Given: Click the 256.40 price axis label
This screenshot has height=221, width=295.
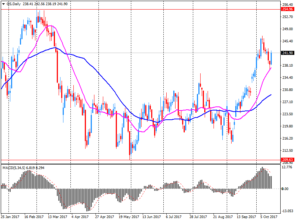Looking at the screenshot, I should (x=288, y=5).
